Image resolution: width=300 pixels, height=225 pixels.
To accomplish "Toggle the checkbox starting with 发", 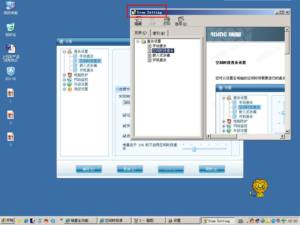I will [x=124, y=126].
